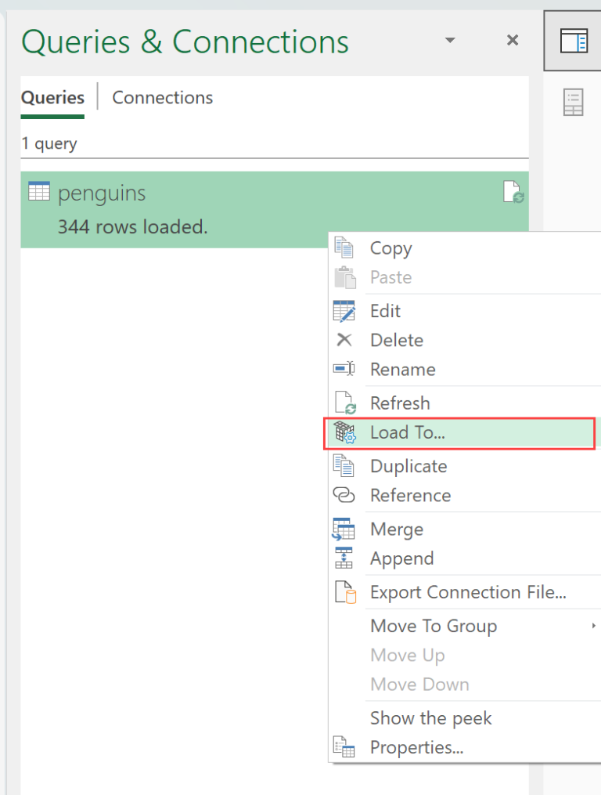601x795 pixels.
Task: Click the penguins query table icon
Action: point(38,192)
